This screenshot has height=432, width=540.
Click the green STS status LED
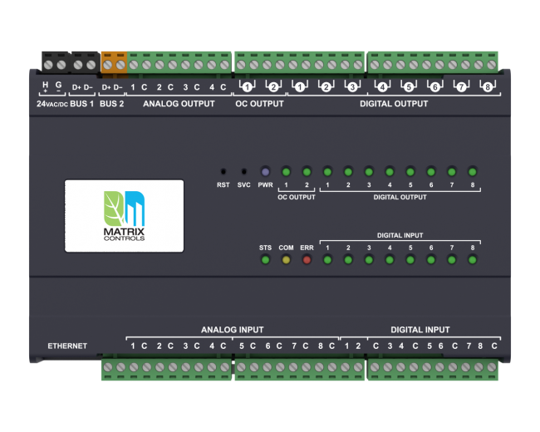(x=265, y=261)
